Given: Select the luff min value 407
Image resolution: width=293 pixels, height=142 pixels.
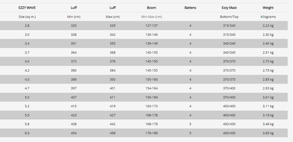Looking at the screenshot, I should [x=74, y=97].
